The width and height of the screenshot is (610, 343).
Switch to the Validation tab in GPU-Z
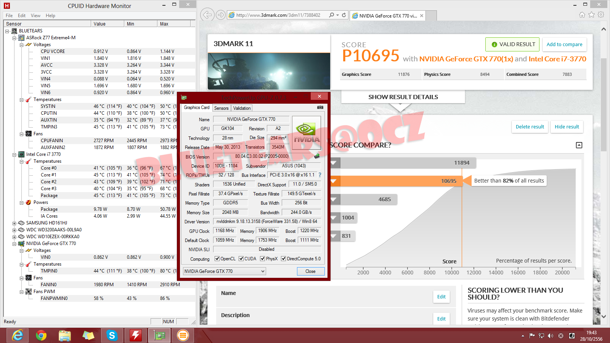(242, 108)
